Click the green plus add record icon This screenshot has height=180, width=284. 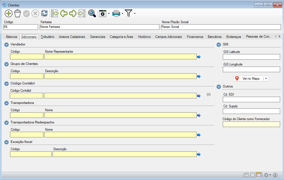pos(9,13)
